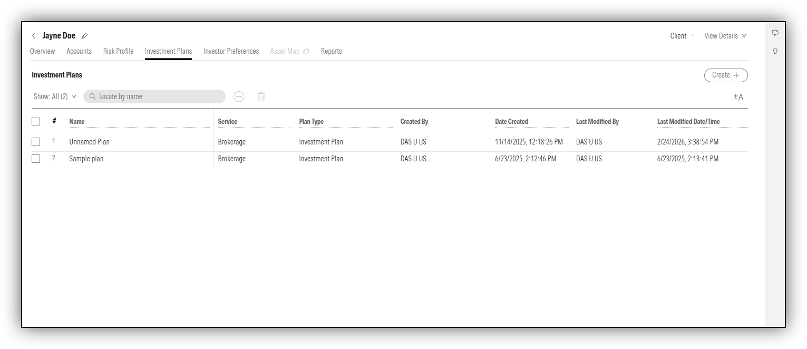Switch to the Overview tab
This screenshot has height=349, width=807.
coord(42,51)
